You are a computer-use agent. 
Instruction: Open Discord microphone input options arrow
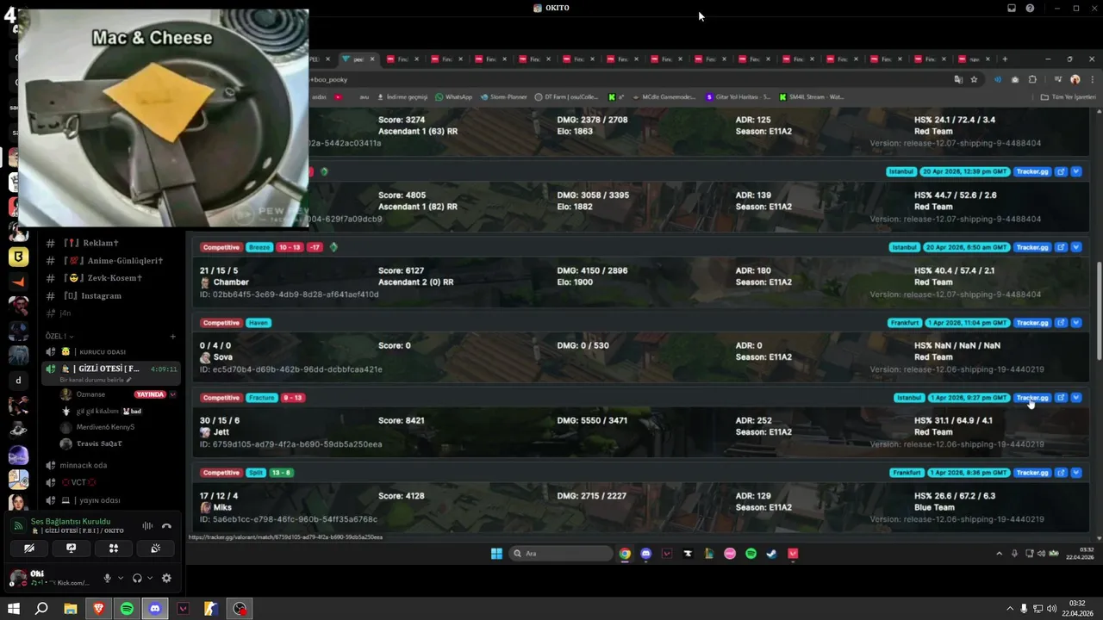120,578
